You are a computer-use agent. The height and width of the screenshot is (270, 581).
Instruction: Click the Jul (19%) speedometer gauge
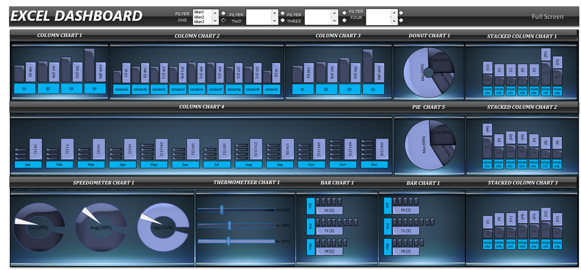[38, 227]
